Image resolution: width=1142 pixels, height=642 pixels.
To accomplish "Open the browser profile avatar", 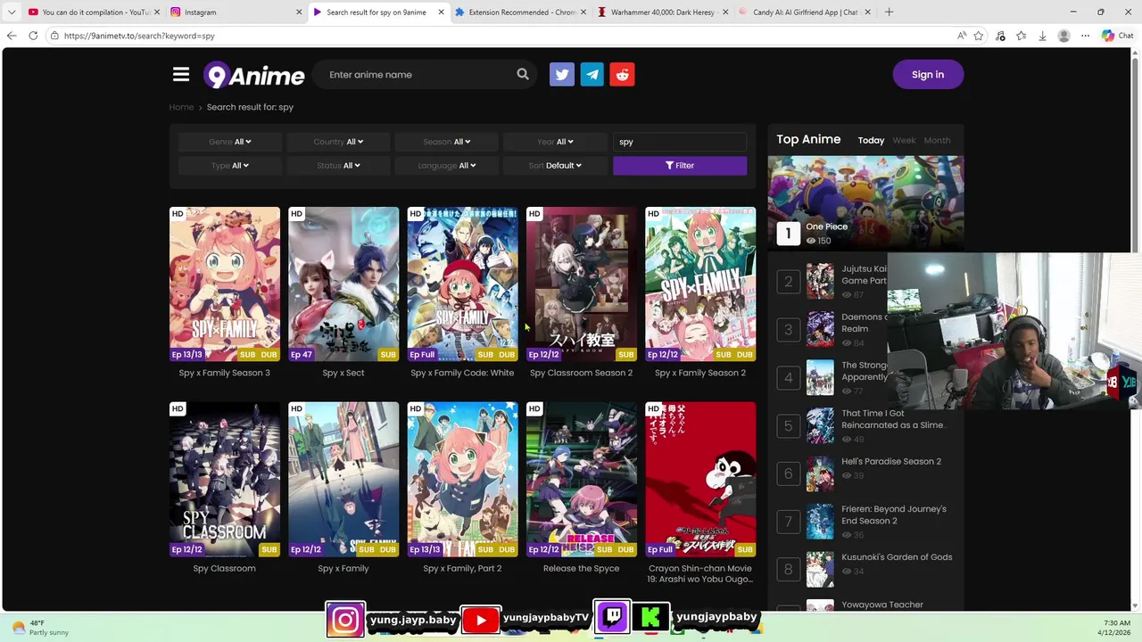I will click(1063, 36).
